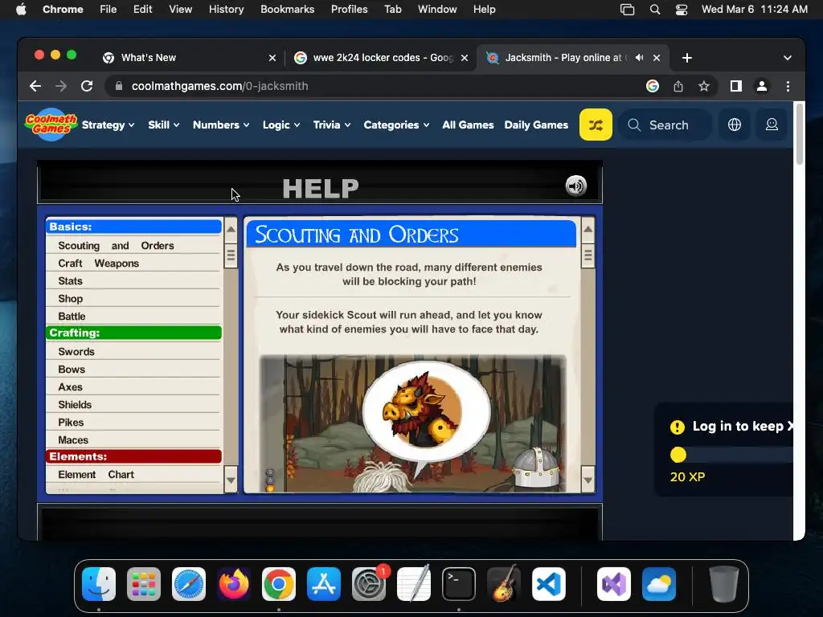The width and height of the screenshot is (823, 617).
Task: Click the site Search field
Action: coord(665,125)
